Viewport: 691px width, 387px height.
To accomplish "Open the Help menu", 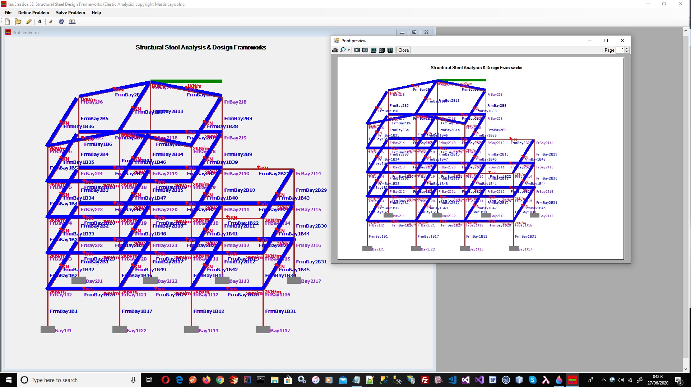I will coord(96,13).
